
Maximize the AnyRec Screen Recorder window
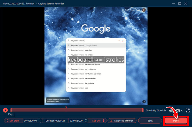click(x=180, y=4)
